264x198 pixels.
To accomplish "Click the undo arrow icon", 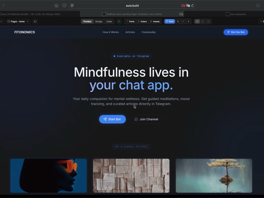I will coord(178,21).
